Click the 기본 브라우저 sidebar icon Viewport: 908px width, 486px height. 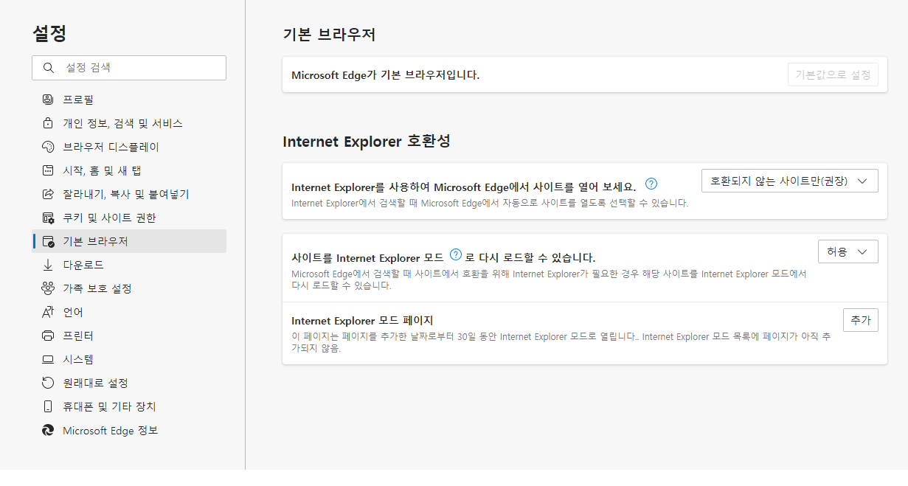[48, 241]
